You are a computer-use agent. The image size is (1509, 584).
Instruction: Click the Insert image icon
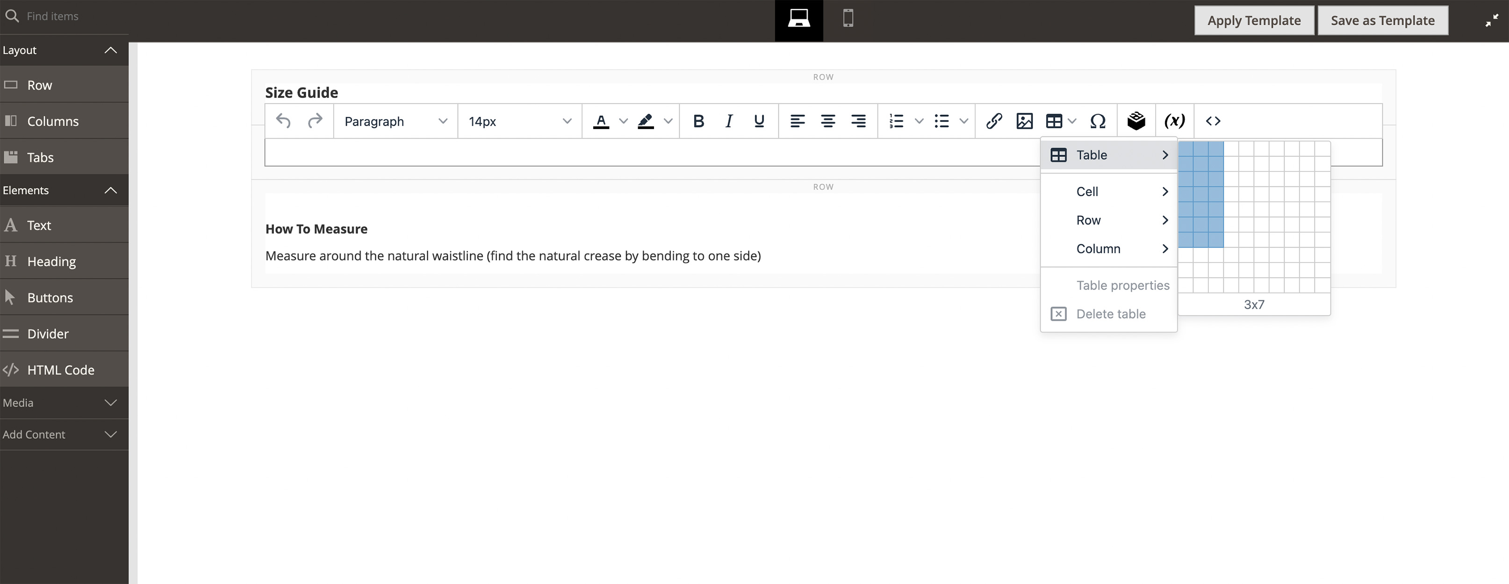click(1024, 121)
